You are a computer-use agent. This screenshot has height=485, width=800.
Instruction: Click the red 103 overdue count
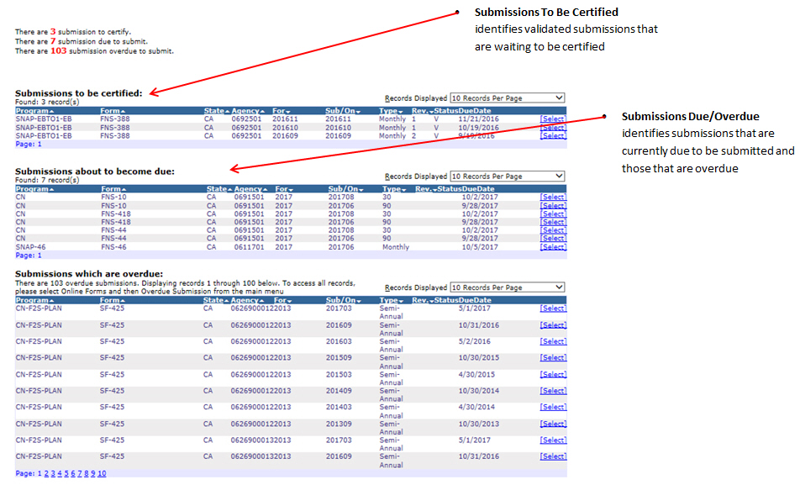tap(58, 50)
